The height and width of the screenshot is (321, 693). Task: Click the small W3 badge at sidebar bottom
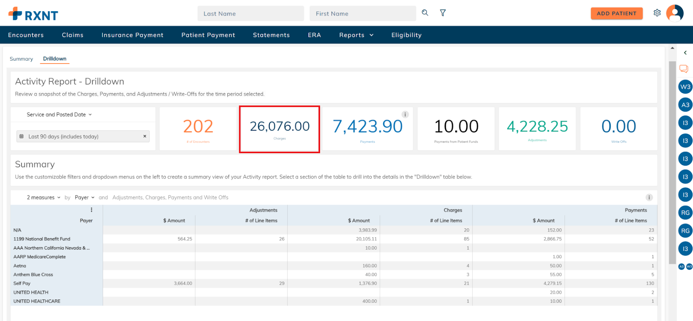[x=689, y=266]
